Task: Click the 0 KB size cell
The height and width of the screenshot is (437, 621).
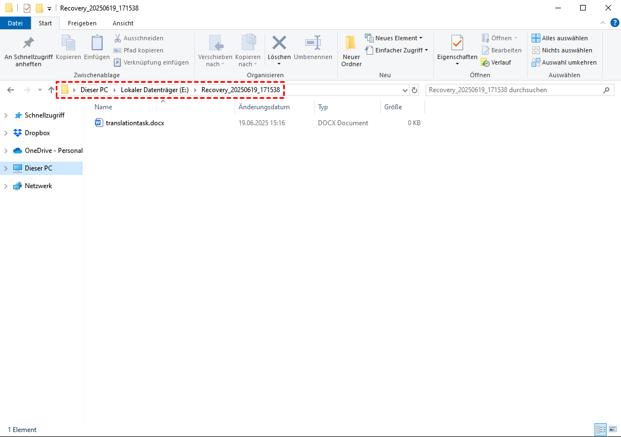Action: tap(414, 123)
